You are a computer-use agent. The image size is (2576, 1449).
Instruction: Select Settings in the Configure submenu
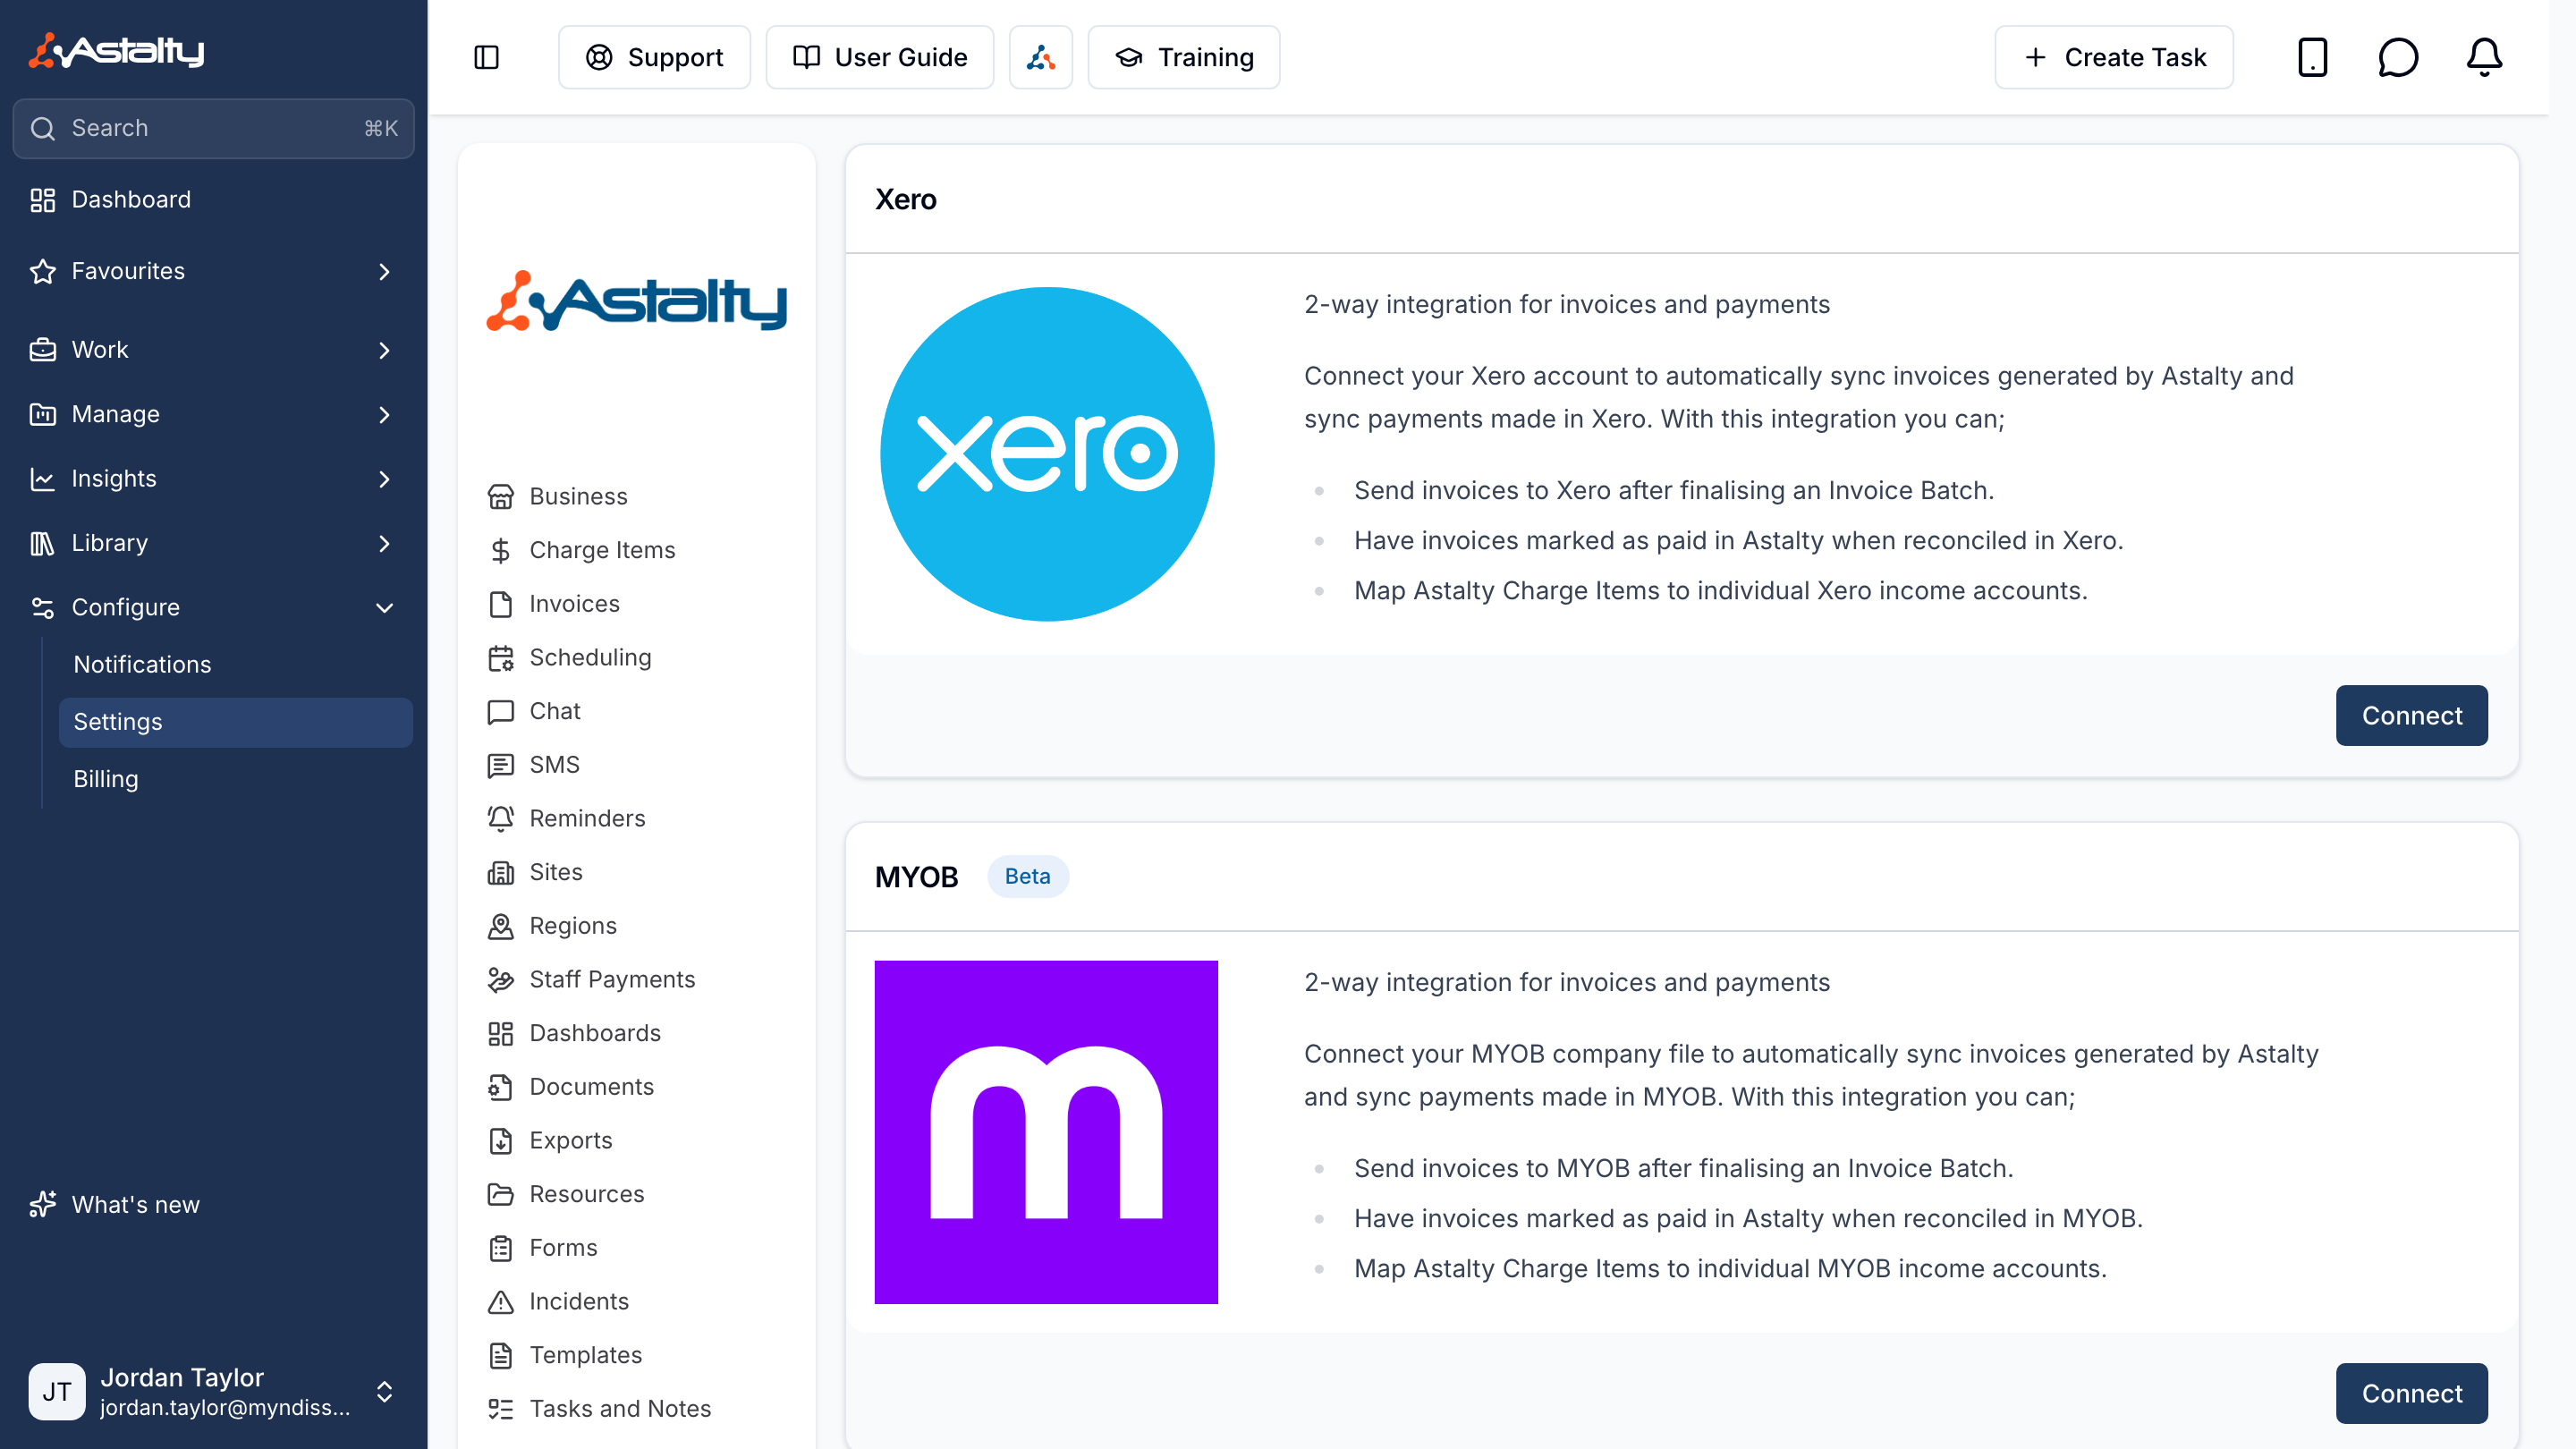tap(235, 722)
